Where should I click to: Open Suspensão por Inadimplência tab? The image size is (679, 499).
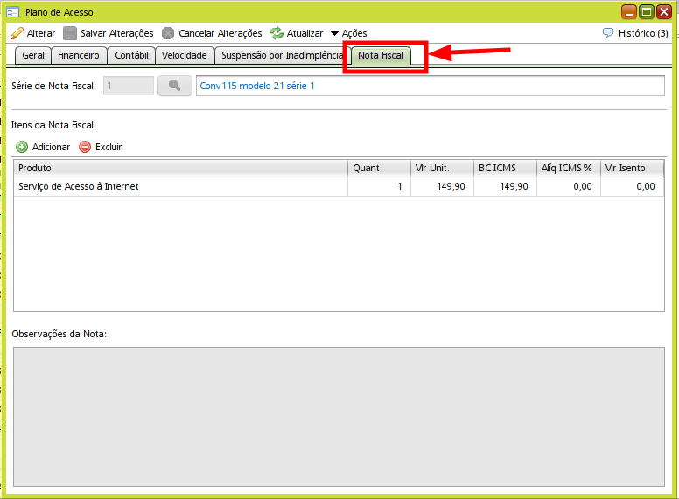[281, 55]
